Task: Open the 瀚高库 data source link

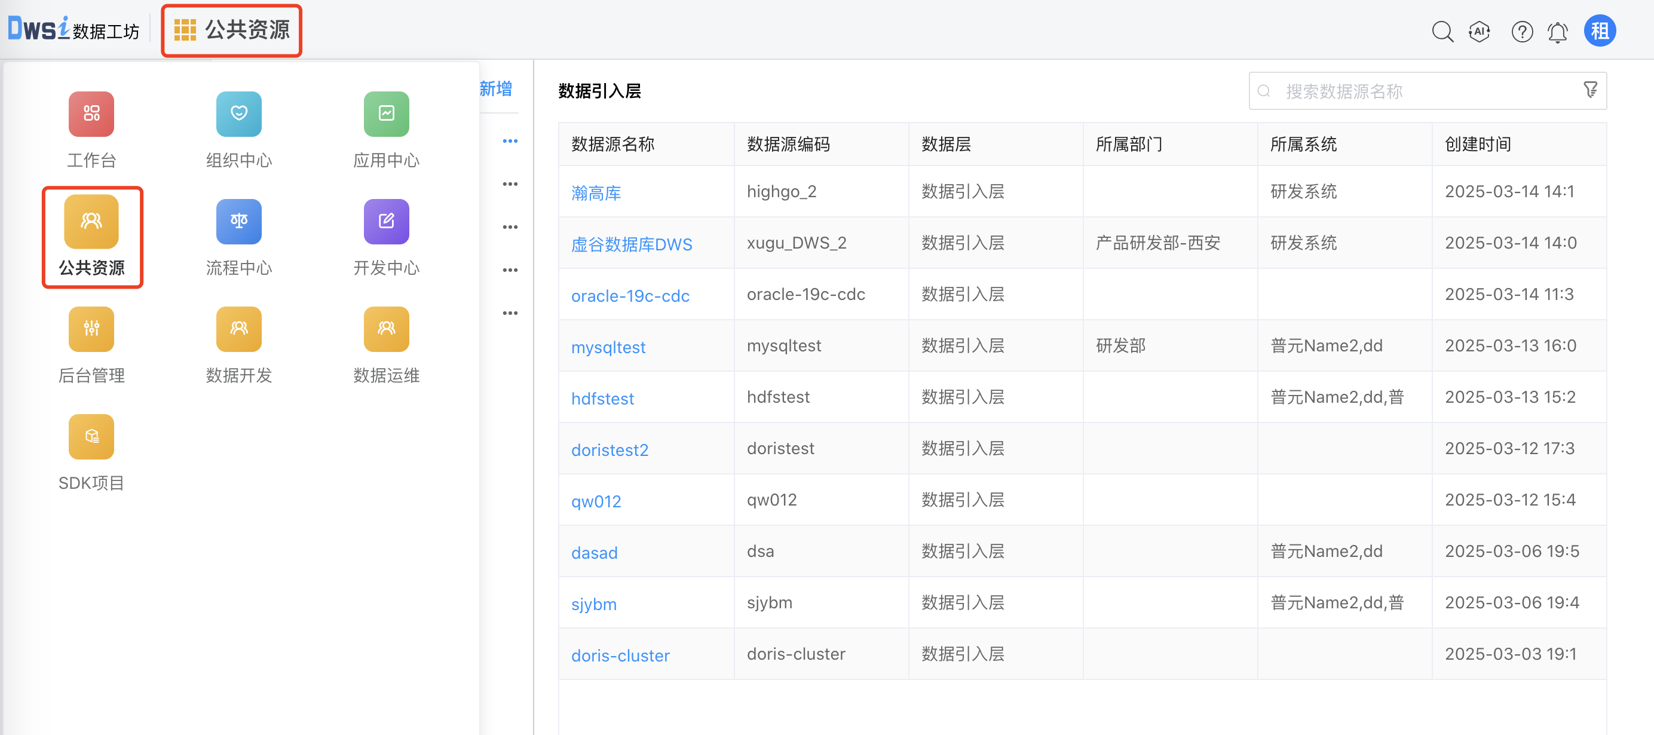Action: point(595,192)
